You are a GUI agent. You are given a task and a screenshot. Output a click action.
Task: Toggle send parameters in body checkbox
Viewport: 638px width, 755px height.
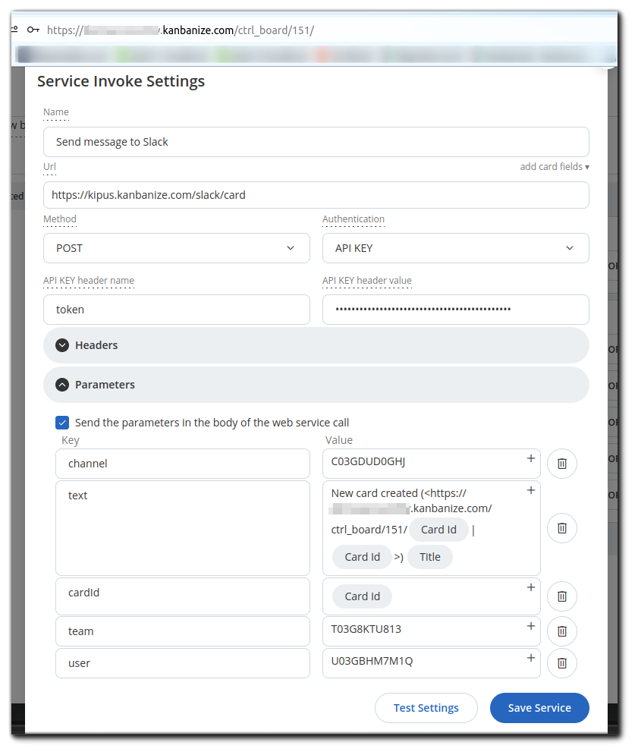point(62,423)
